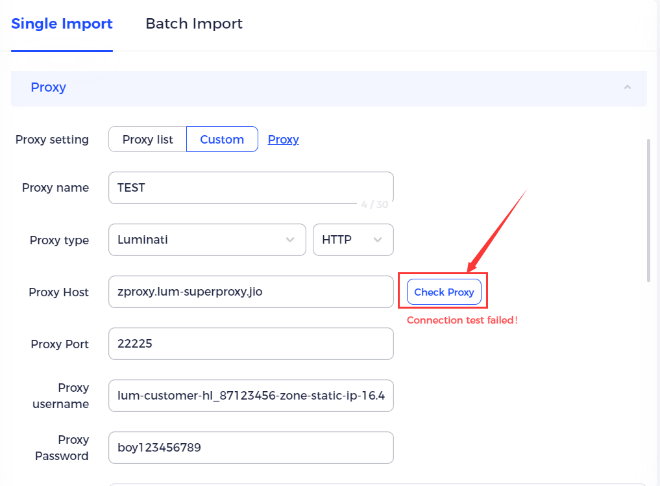
Task: Click the Proxy type label
Action: (59, 240)
